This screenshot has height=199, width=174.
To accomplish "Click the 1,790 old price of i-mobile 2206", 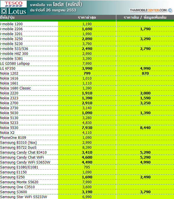I will [x=145, y=29].
